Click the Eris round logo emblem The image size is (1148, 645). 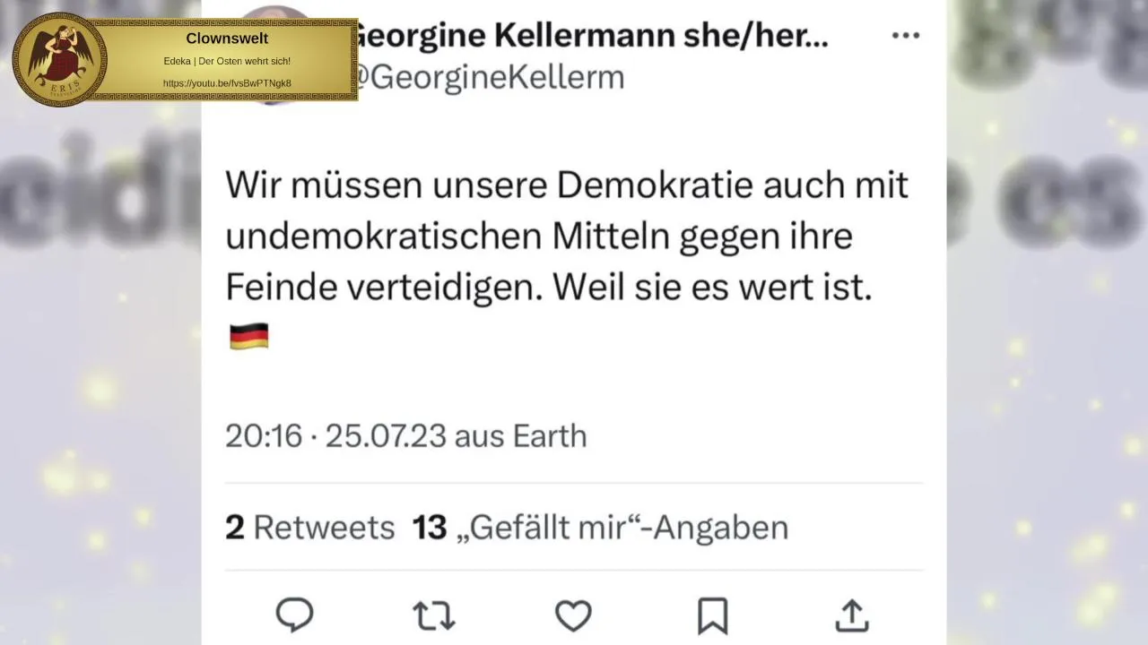pos(59,59)
